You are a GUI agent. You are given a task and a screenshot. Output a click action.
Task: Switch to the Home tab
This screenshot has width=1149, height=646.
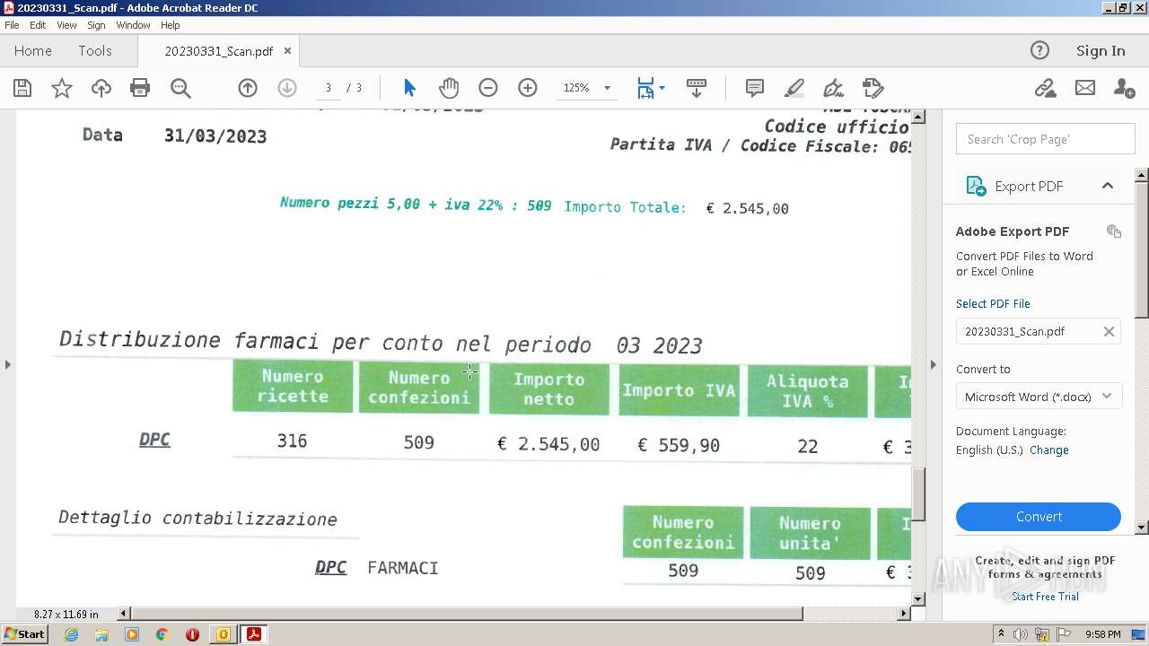(33, 51)
